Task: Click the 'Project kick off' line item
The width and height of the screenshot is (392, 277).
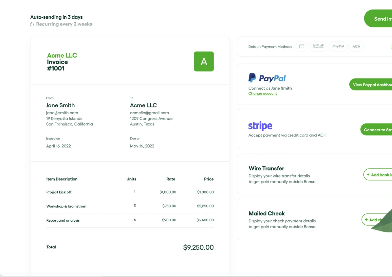Action: 59,192
